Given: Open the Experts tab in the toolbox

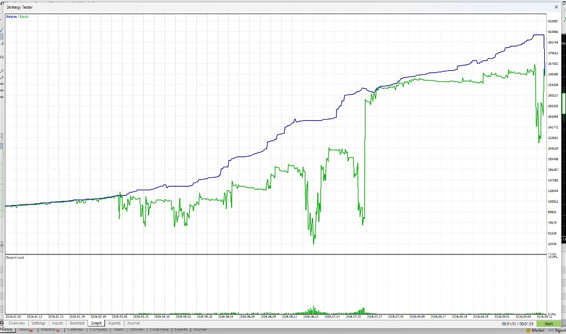Looking at the screenshot, I should 181,330.
